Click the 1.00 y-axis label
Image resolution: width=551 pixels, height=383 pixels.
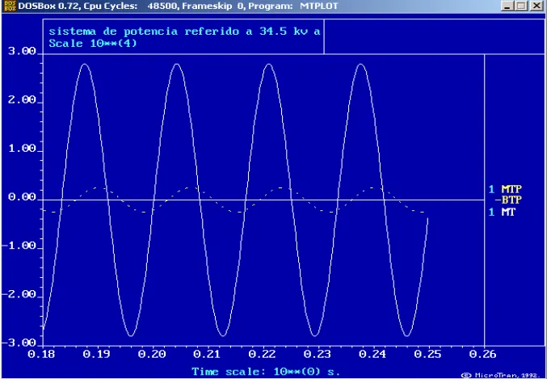22,149
